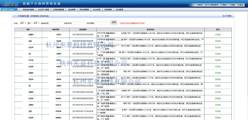
Task: Click the 手机号码 column header
Action: [56, 30]
